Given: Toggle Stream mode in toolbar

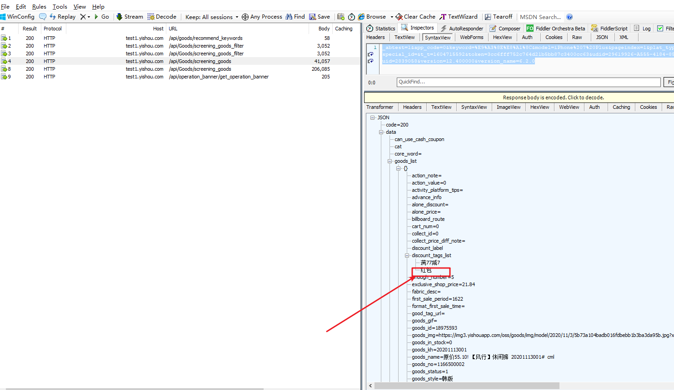Looking at the screenshot, I should [x=130, y=17].
